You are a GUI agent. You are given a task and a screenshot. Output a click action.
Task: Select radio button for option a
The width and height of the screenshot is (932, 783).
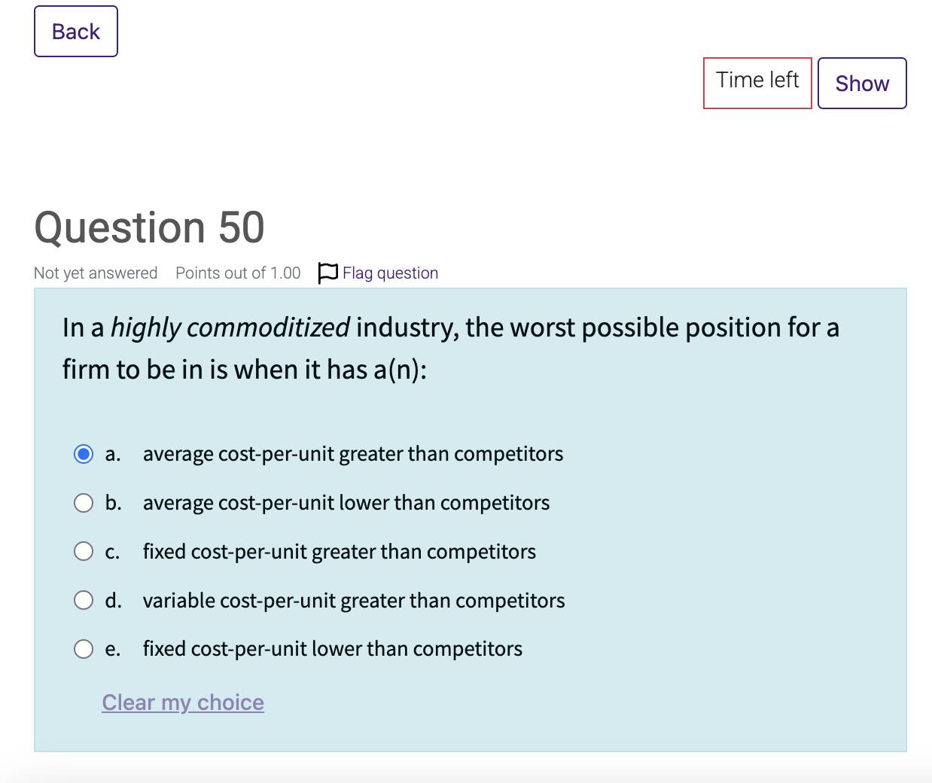tap(84, 453)
